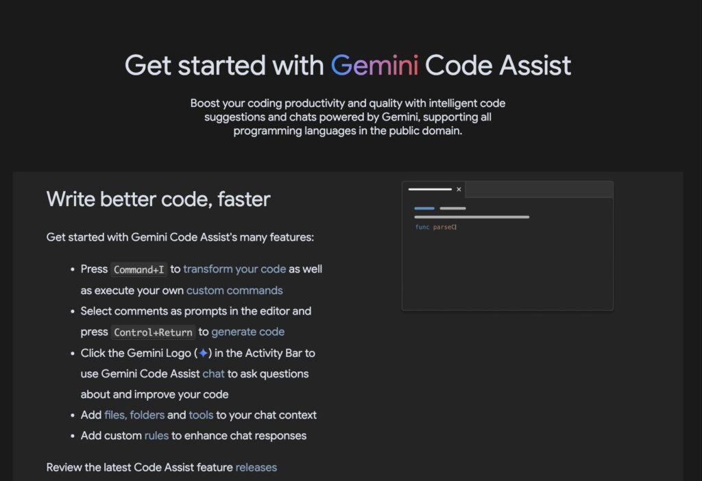Open the "transform your code" link
Screen dimensions: 702x481
tap(234, 269)
